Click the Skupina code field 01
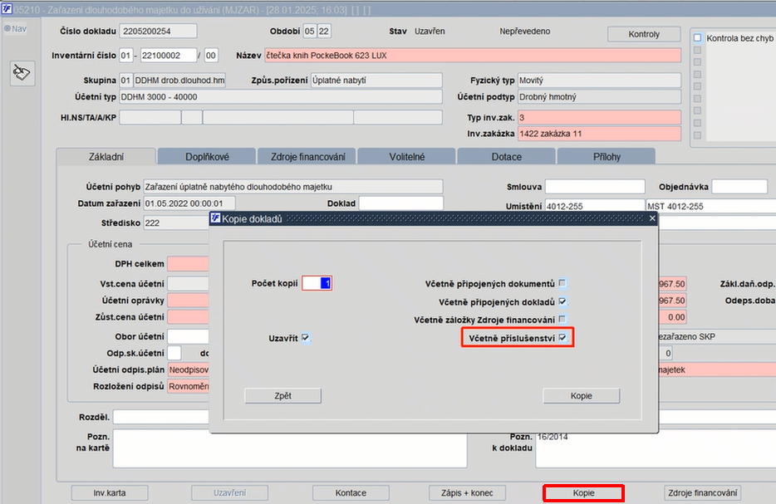 (x=125, y=81)
